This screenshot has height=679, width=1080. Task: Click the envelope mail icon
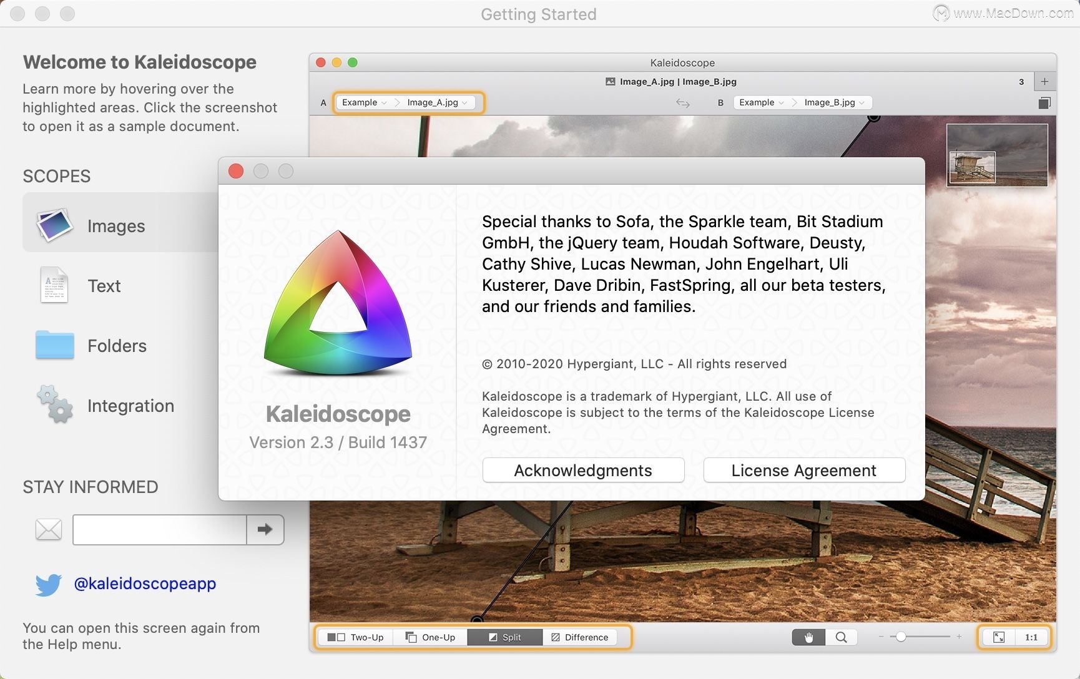[x=49, y=530]
